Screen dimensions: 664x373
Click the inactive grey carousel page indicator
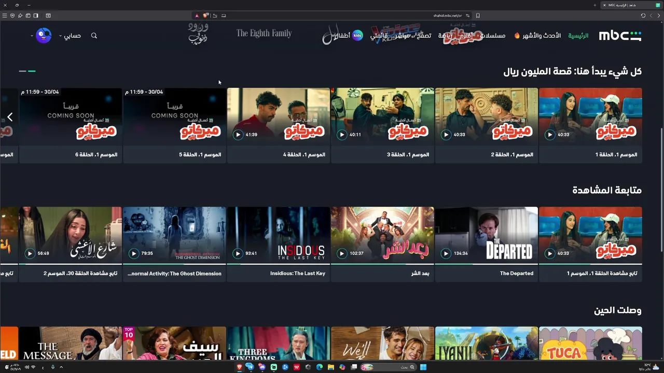[22, 71]
